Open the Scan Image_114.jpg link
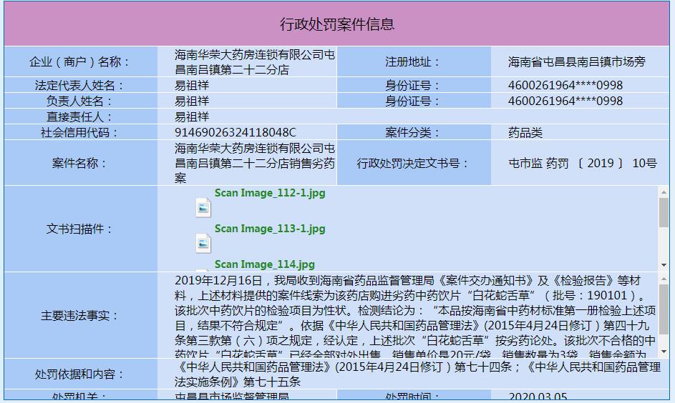 pos(265,264)
